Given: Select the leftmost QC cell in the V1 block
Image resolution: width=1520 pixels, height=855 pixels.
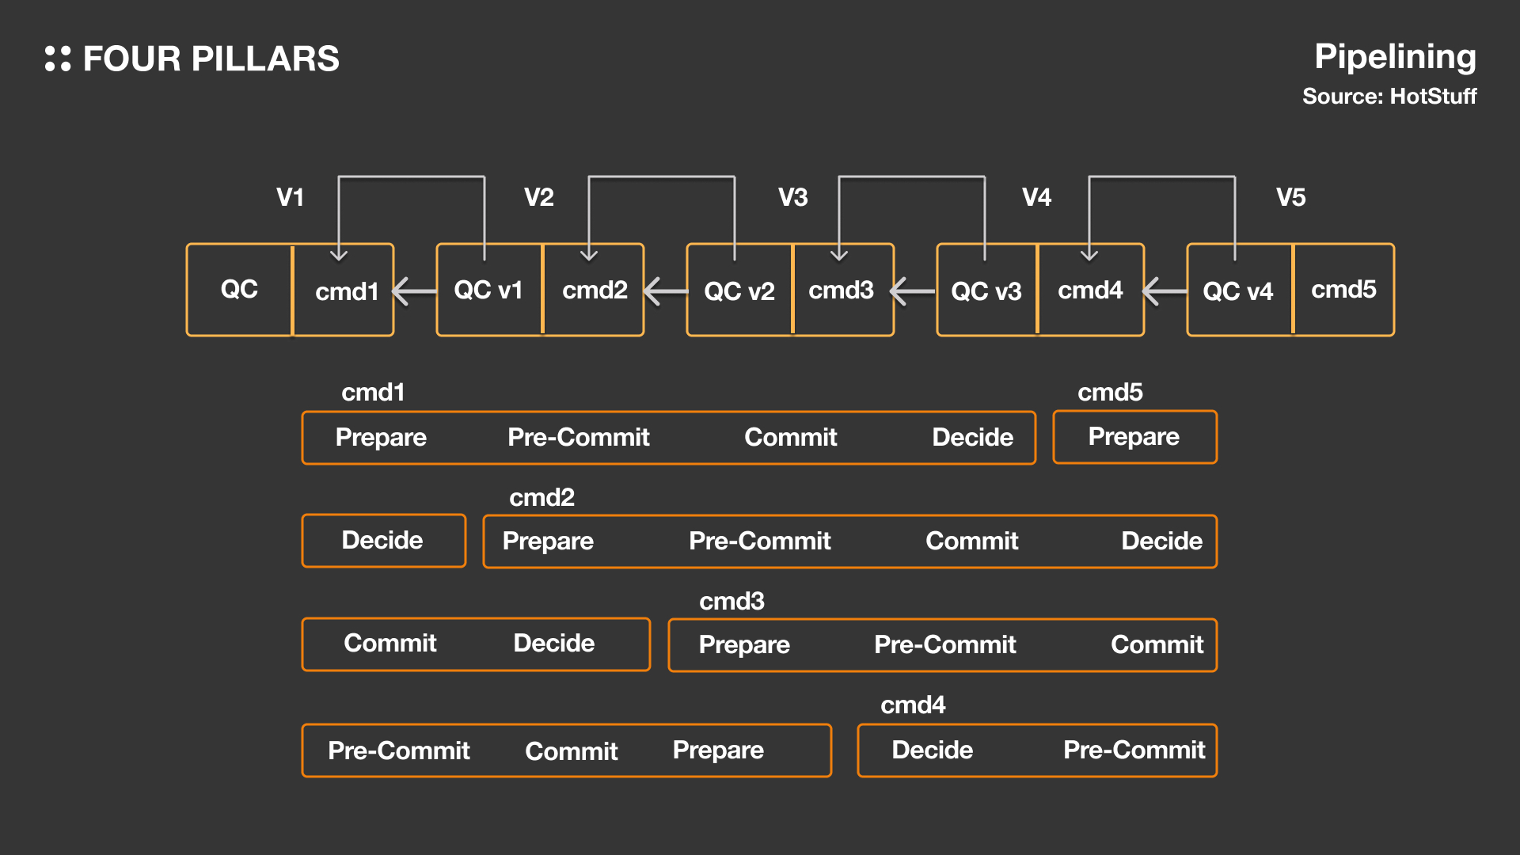Looking at the screenshot, I should click(239, 290).
